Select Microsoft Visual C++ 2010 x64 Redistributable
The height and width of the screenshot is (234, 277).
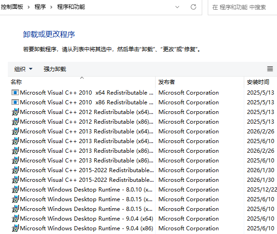tap(87, 93)
